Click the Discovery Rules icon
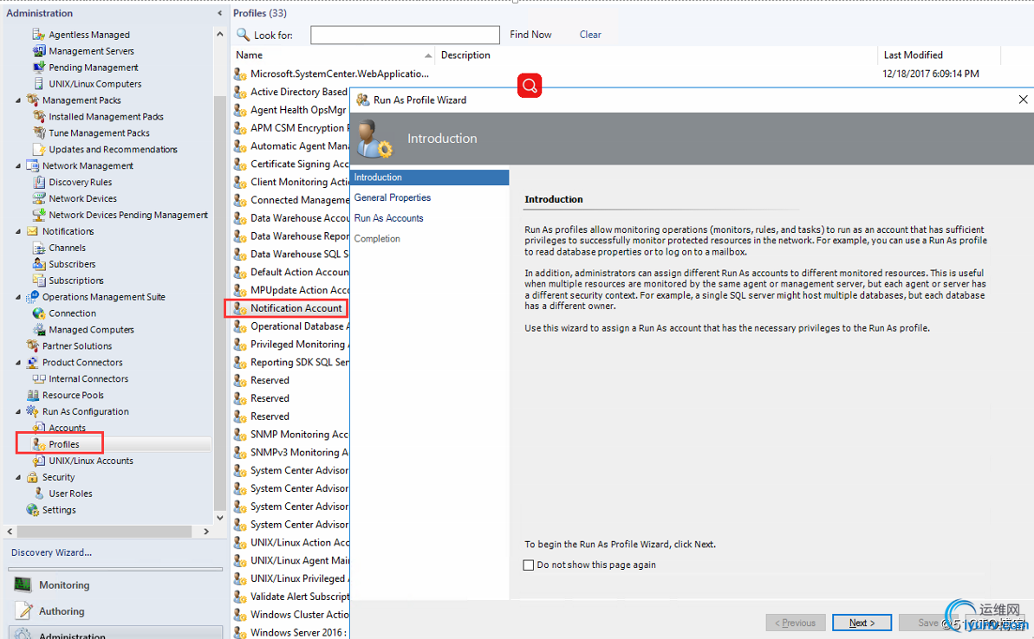This screenshot has height=639, width=1034. coord(39,182)
